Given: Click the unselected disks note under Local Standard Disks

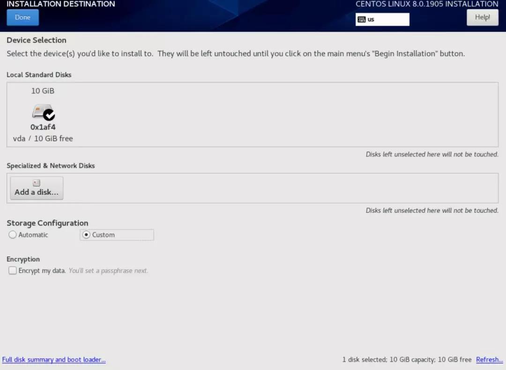Looking at the screenshot, I should click(x=432, y=154).
